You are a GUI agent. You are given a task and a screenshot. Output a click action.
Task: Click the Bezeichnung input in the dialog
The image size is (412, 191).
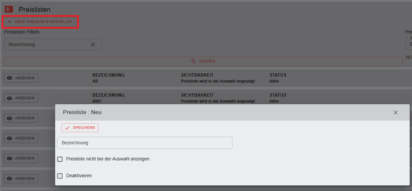click(144, 143)
